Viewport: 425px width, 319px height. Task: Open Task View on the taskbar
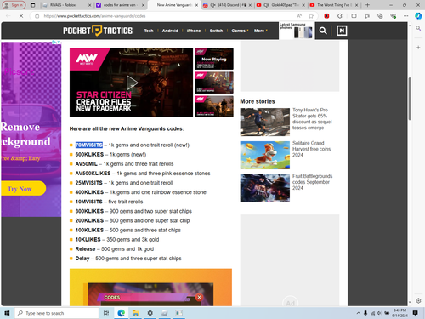tap(106, 313)
